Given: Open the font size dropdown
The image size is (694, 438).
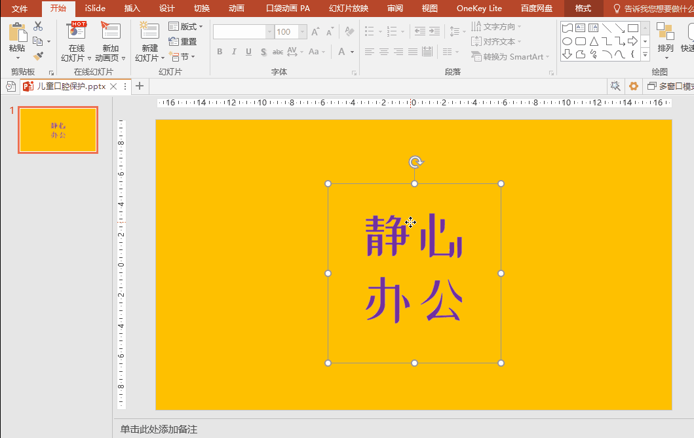Looking at the screenshot, I should click(x=301, y=31).
